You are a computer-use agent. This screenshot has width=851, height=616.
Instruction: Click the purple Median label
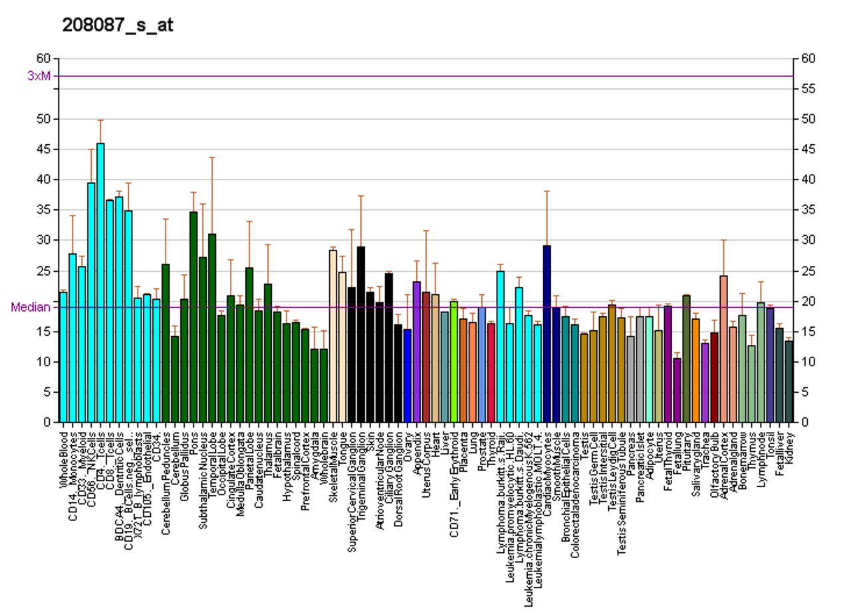pyautogui.click(x=31, y=308)
